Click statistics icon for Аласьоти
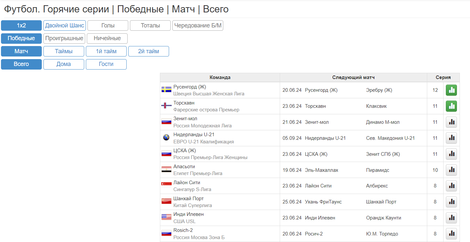Image resolution: width=470 pixels, height=242 pixels. tap(451, 170)
